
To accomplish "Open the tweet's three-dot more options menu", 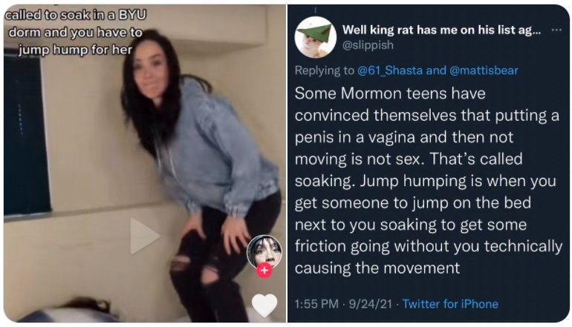I will point(556,30).
